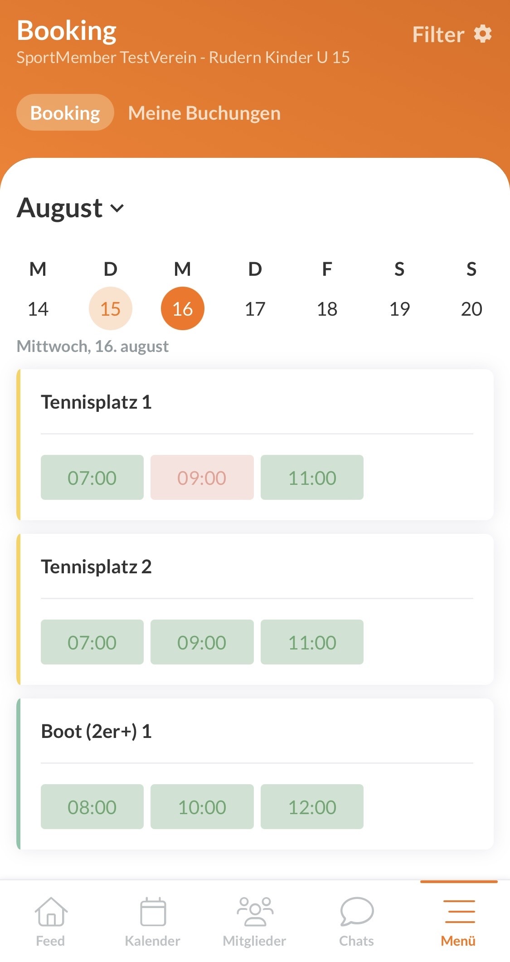
Task: Book Tennisplatz 2 at 09:00
Action: point(202,642)
